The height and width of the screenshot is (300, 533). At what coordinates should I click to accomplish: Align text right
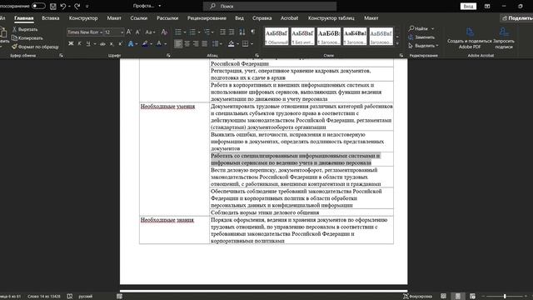[x=196, y=43]
